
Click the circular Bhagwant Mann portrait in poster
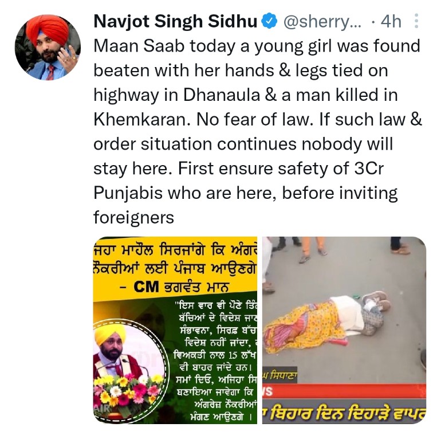[x=128, y=370]
